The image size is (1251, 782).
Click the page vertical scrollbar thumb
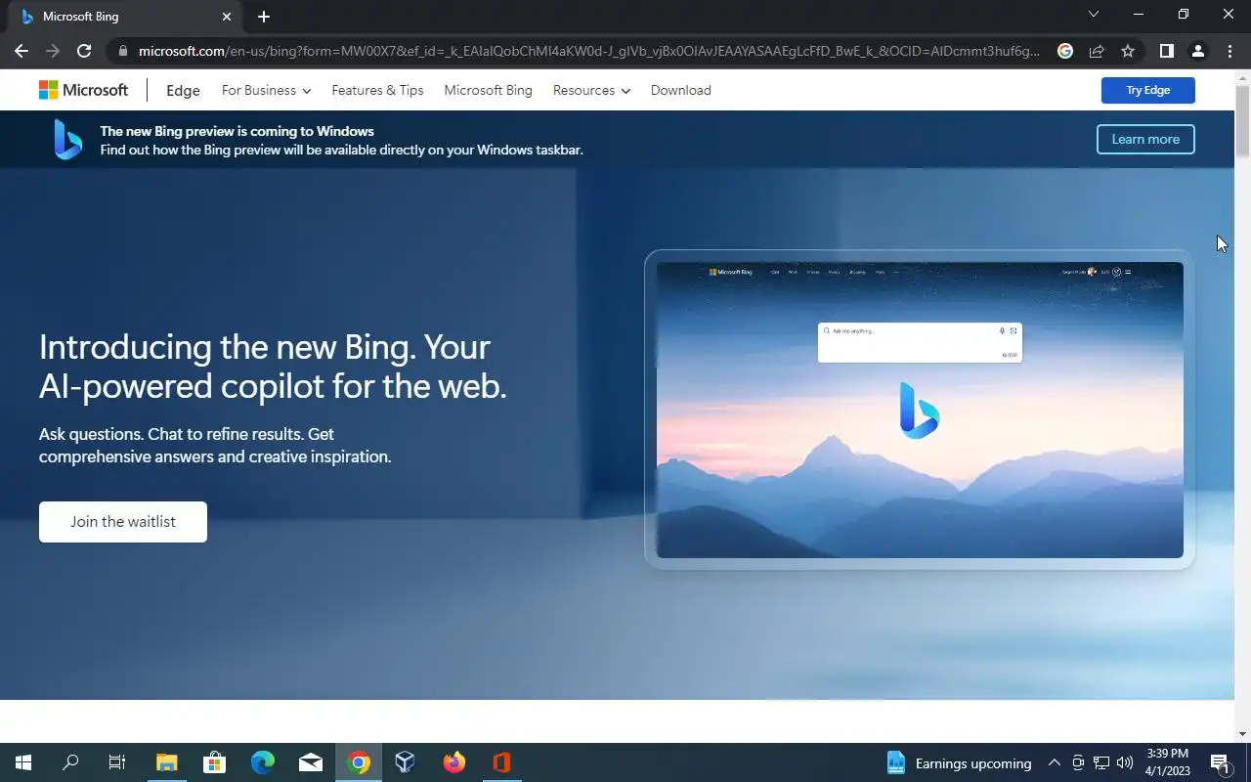point(1242,120)
